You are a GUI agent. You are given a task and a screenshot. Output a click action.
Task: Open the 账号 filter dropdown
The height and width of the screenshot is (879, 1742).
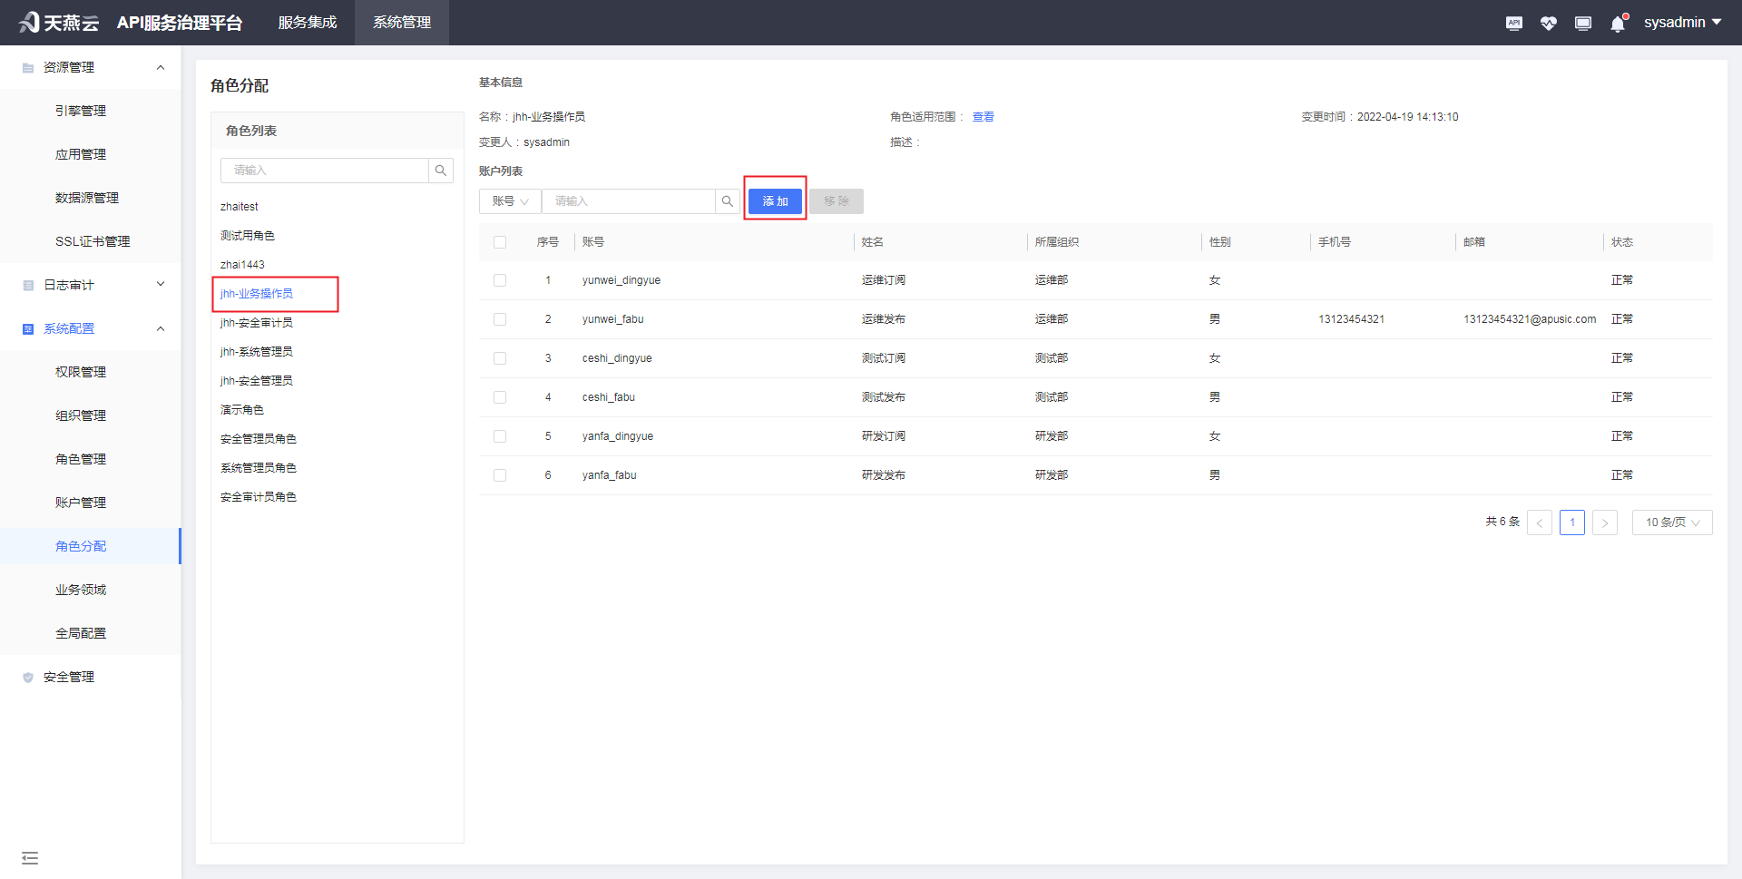pos(509,200)
